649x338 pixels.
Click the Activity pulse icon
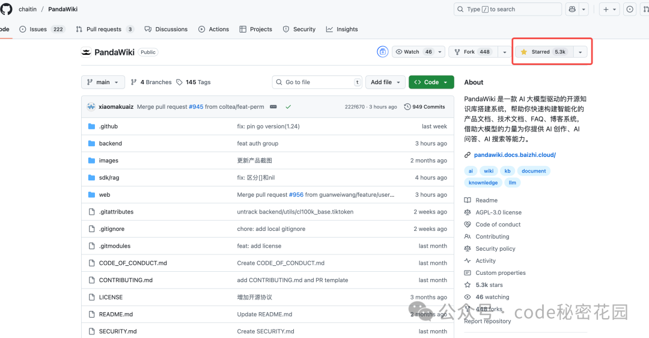[468, 260]
